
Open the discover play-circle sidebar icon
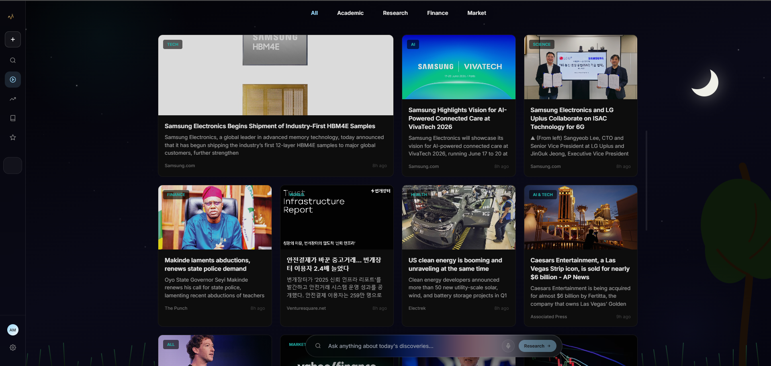click(13, 80)
